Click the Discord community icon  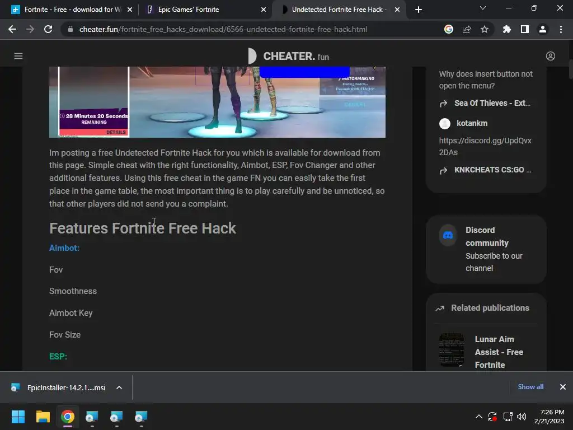[448, 235]
